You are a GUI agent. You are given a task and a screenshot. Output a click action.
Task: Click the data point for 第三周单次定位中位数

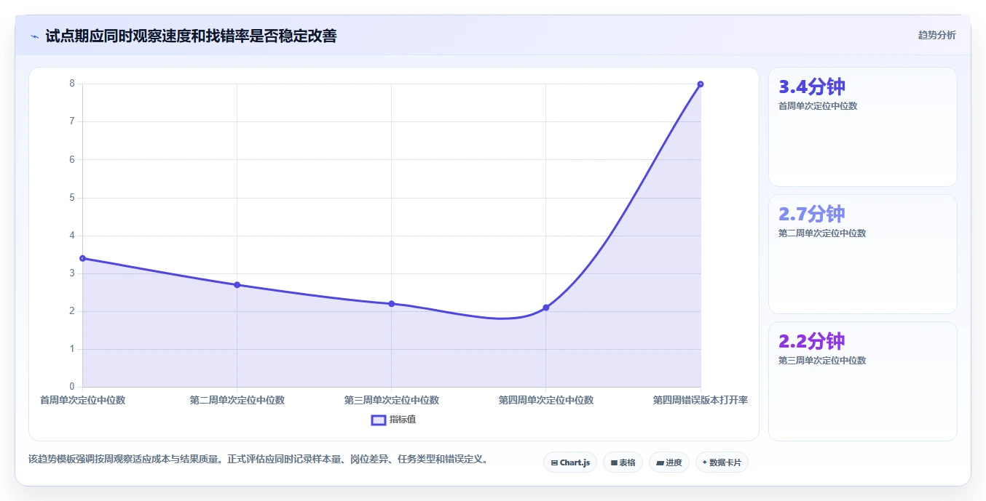[x=391, y=304]
